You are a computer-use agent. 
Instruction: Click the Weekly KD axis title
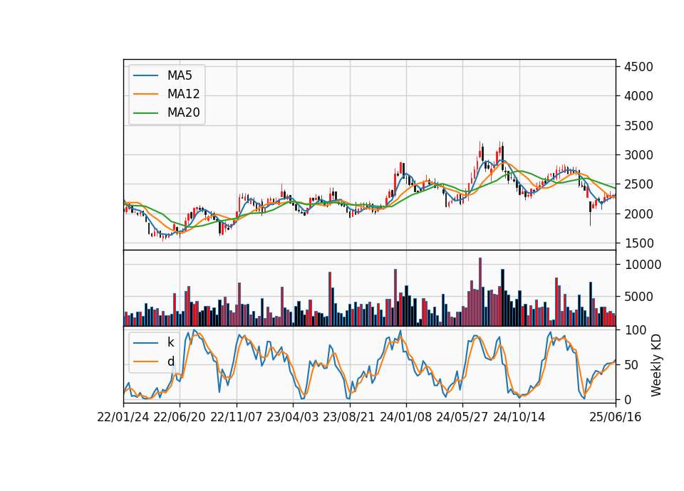[x=656, y=365]
